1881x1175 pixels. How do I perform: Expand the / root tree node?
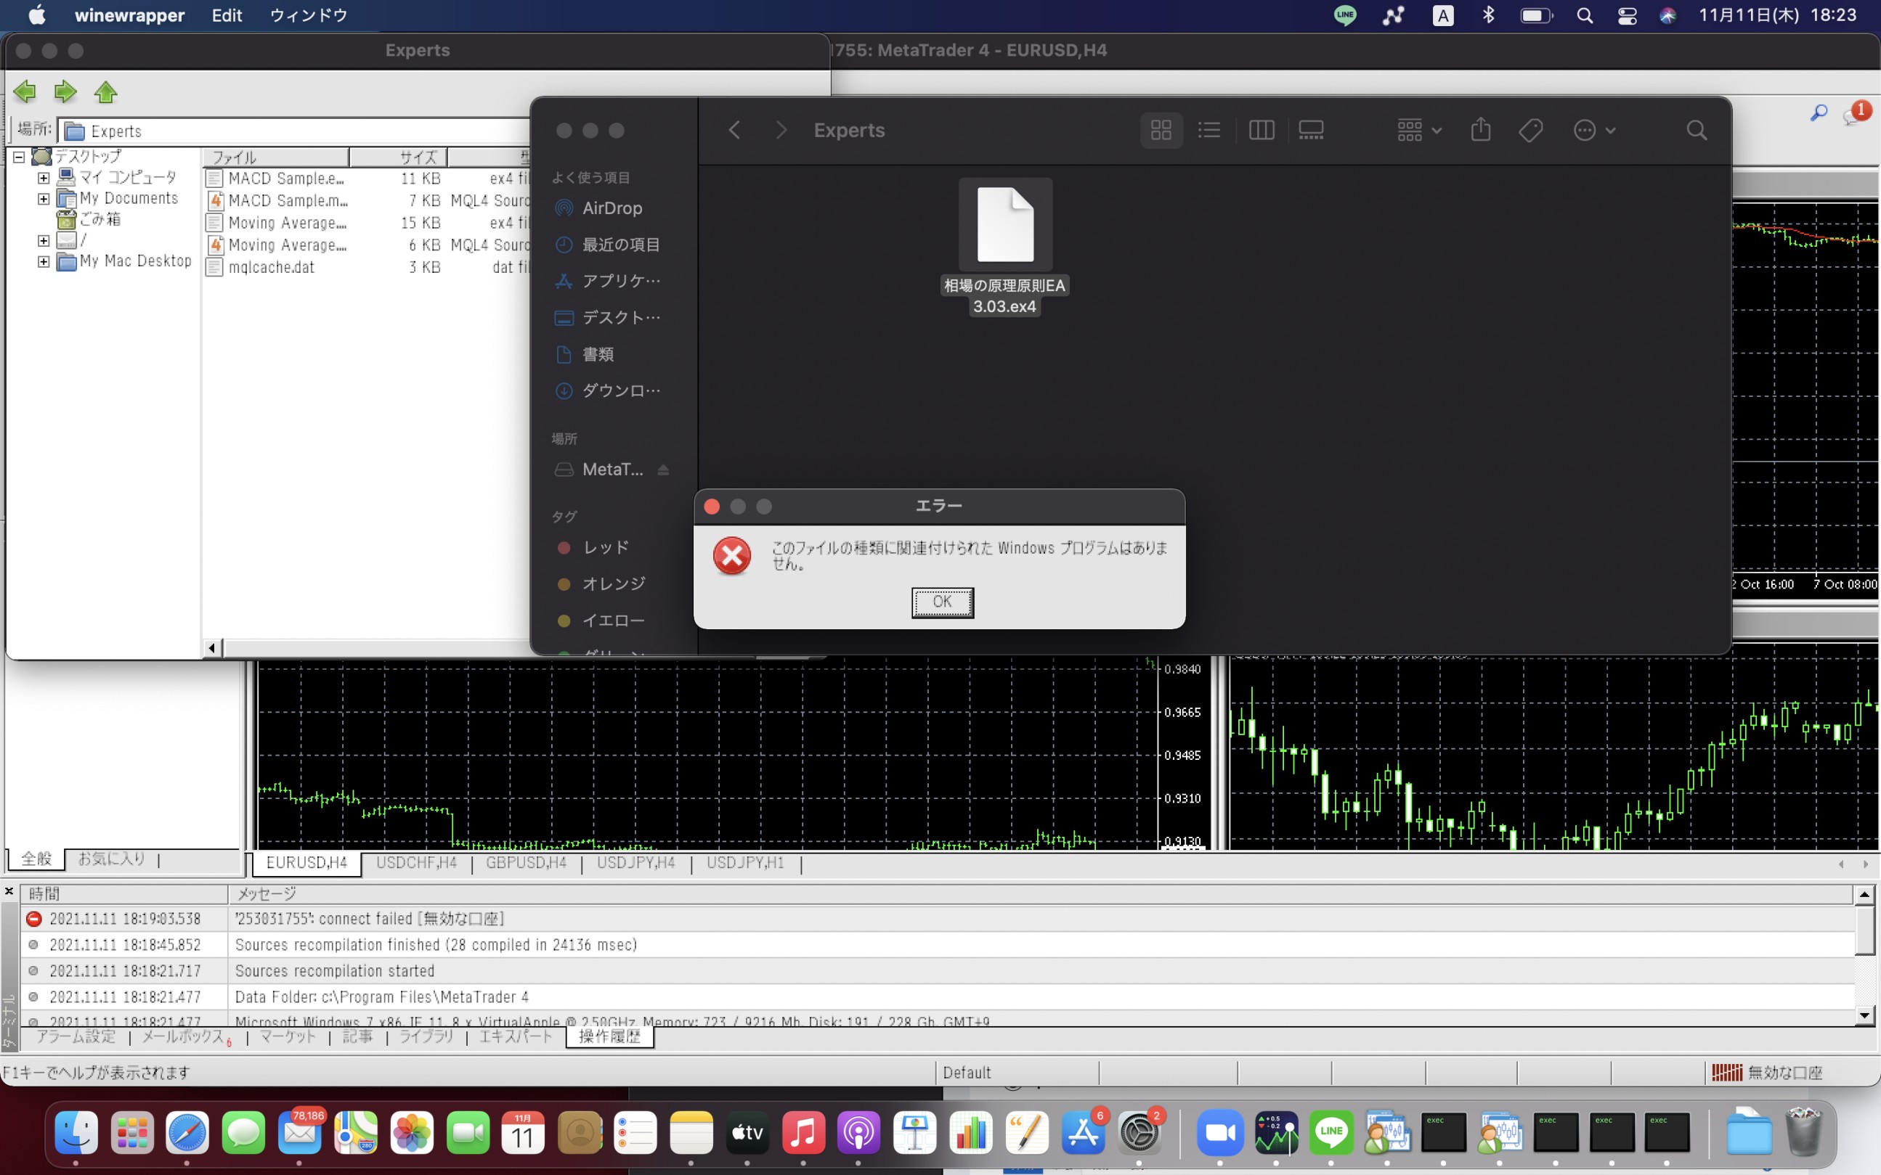44,241
